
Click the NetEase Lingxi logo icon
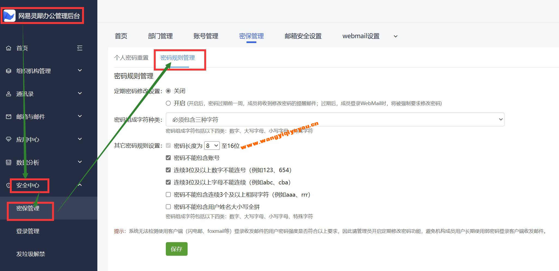9,16
